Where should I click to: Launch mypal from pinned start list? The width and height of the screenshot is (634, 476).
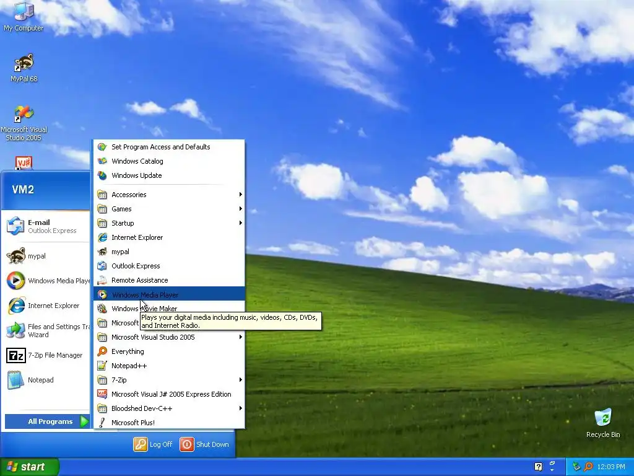click(45, 256)
